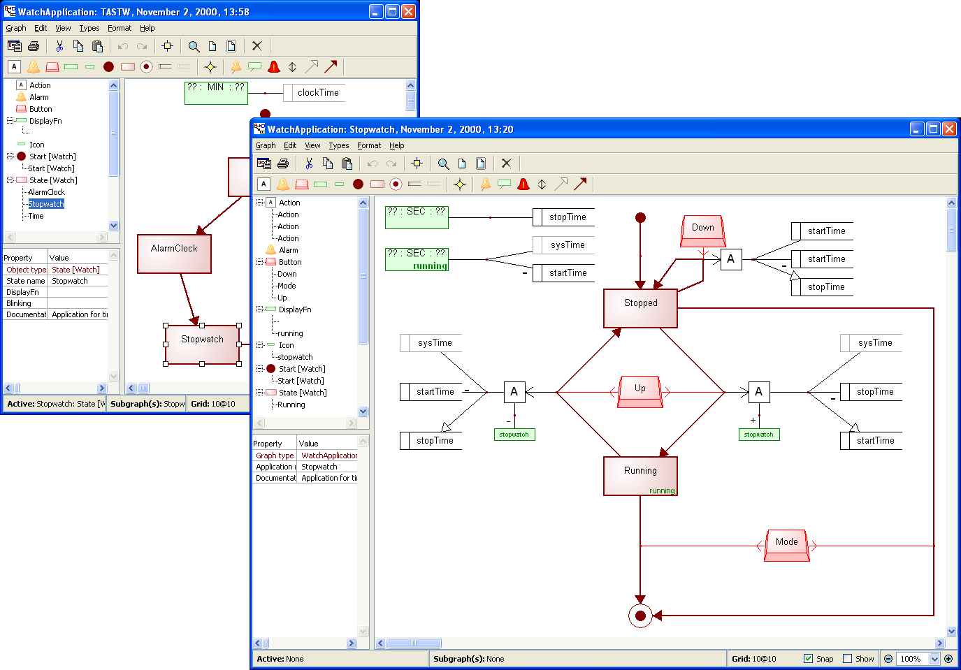The width and height of the screenshot is (961, 670).
Task: Select the magnifying glass zoom tool
Action: (443, 163)
